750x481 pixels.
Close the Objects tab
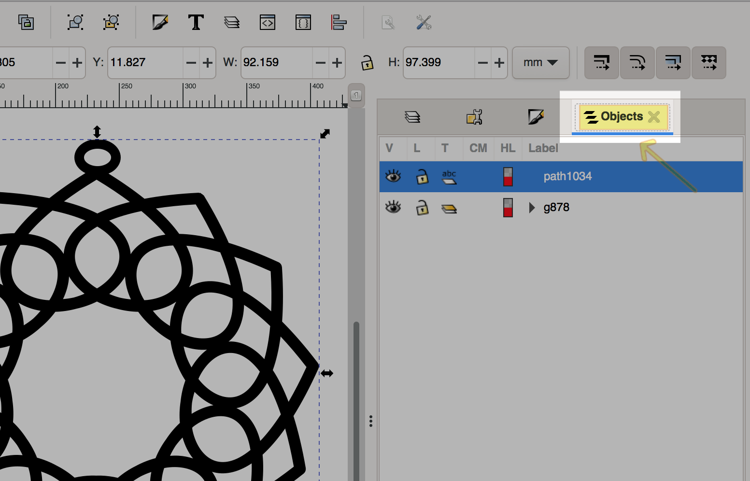tap(654, 117)
